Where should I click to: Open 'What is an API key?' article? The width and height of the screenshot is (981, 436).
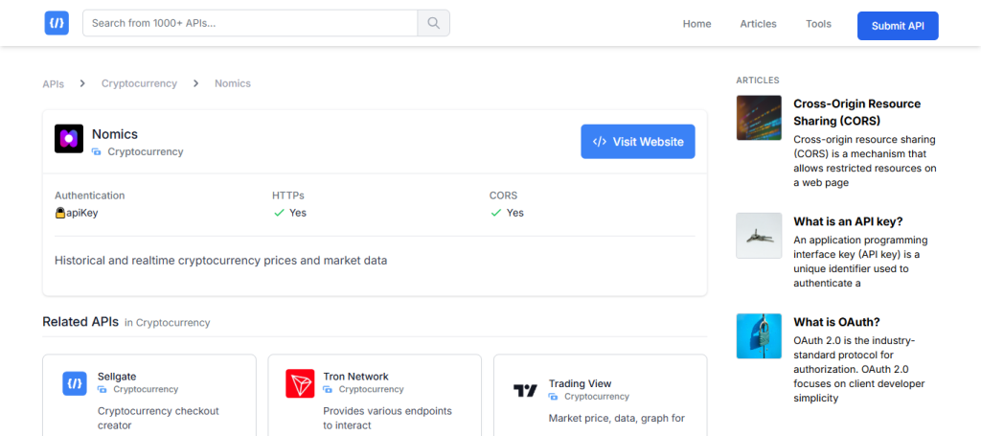(848, 221)
